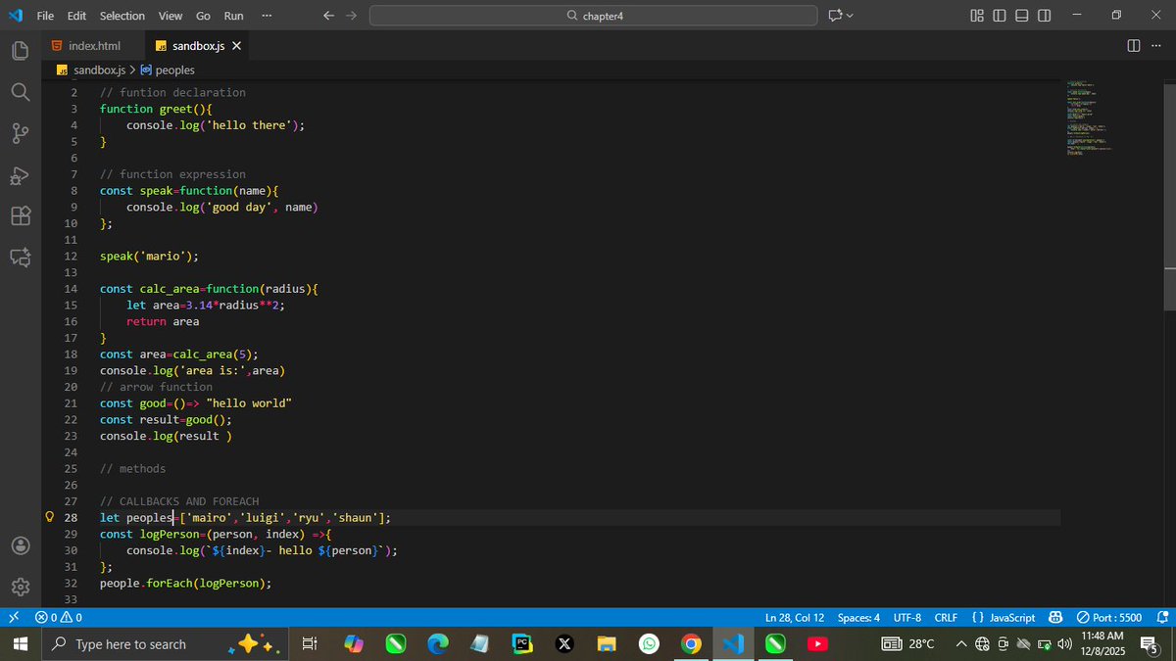Toggle the Panel using the layout icon
This screenshot has height=661, width=1176.
coord(1019,16)
